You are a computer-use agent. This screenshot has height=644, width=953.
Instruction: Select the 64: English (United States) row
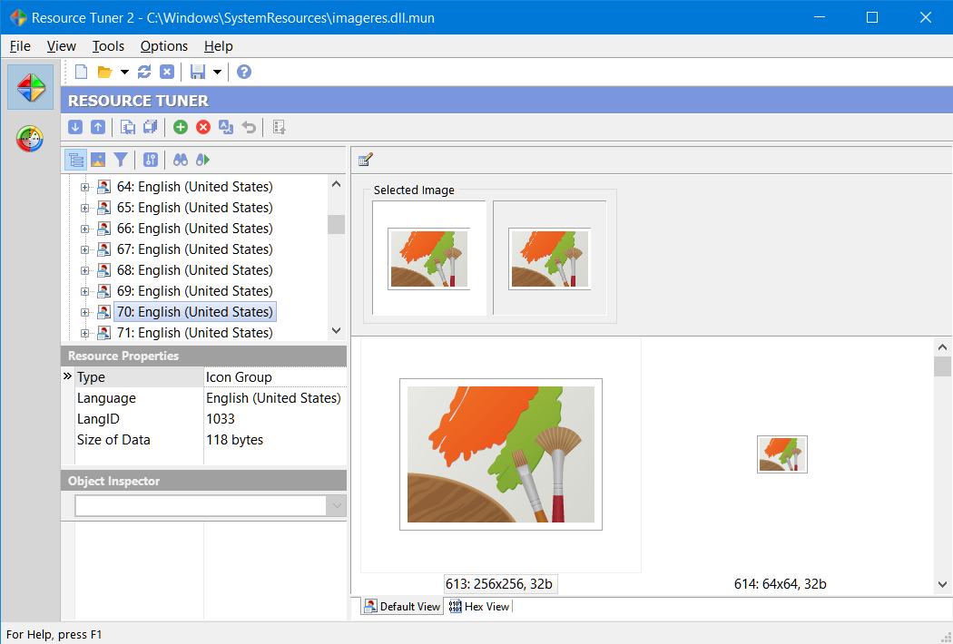point(194,187)
